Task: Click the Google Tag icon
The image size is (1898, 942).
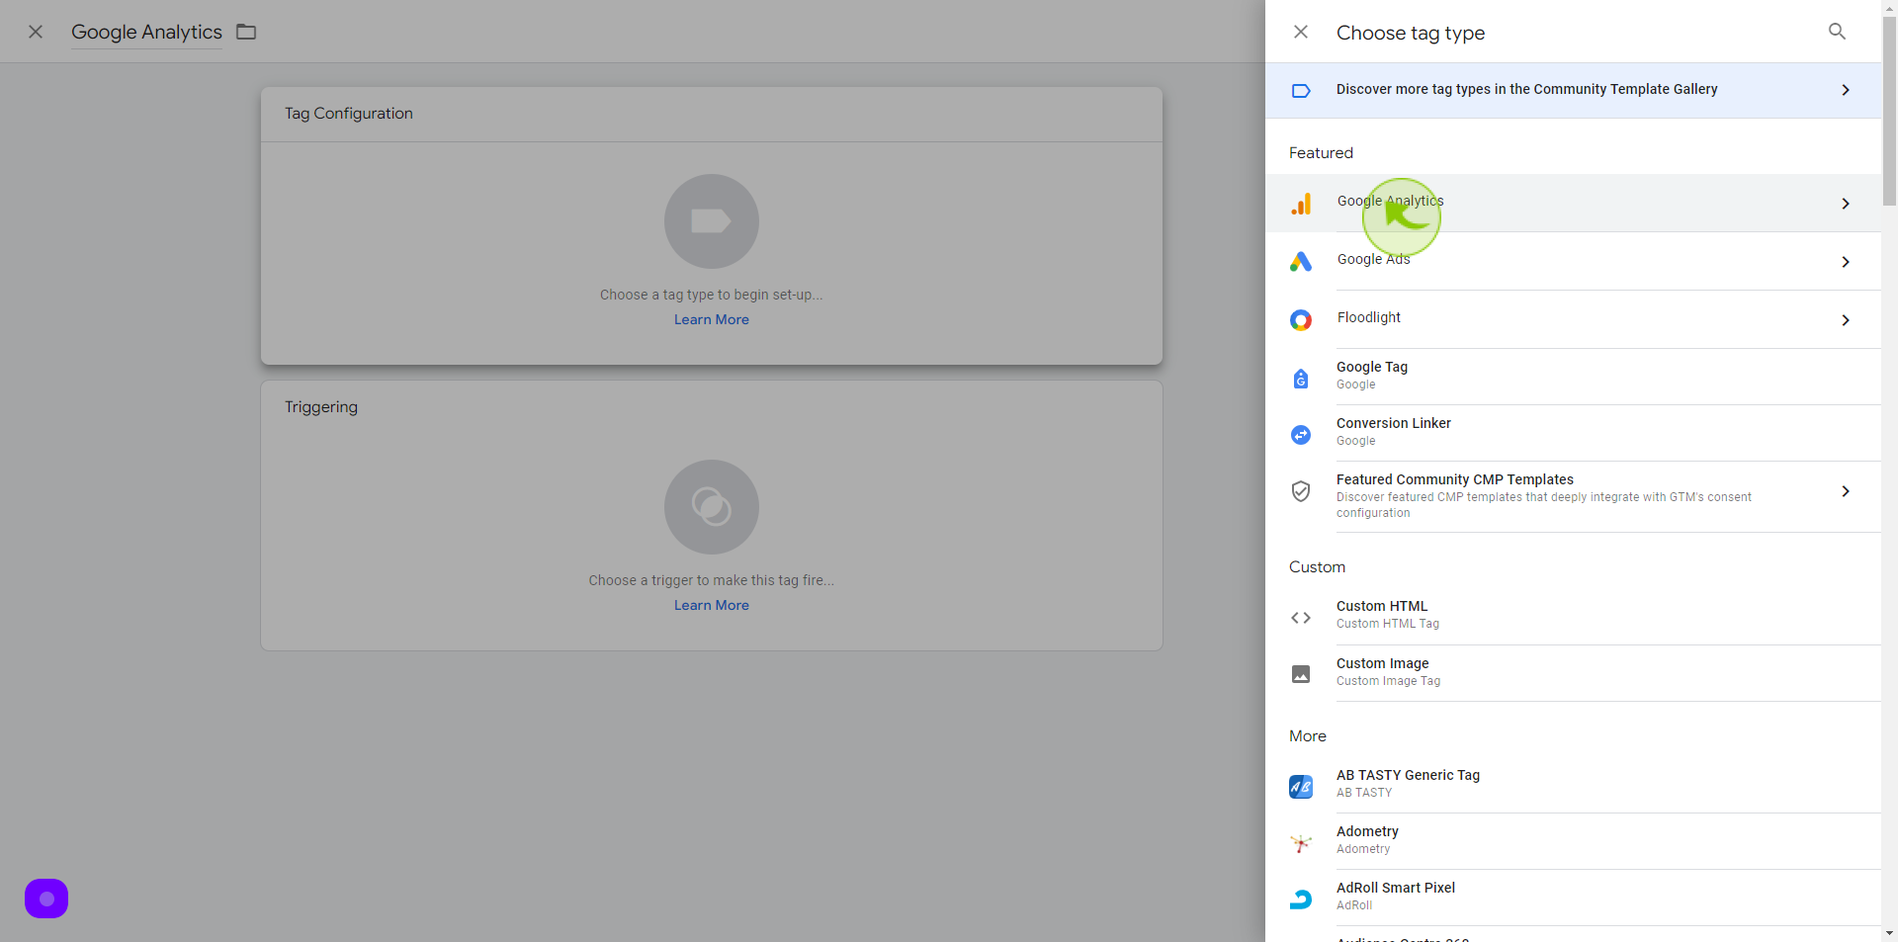Action: click(x=1301, y=379)
